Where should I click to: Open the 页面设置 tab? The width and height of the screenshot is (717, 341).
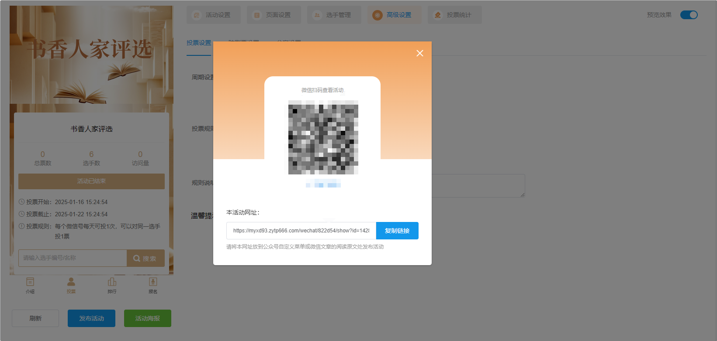(x=274, y=15)
